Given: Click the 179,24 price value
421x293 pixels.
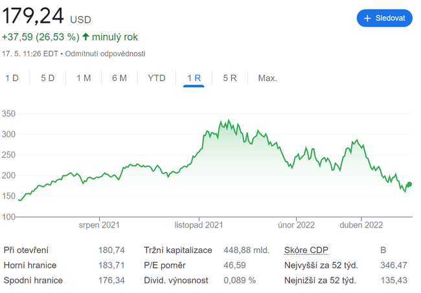Looking at the screenshot, I should (32, 16).
